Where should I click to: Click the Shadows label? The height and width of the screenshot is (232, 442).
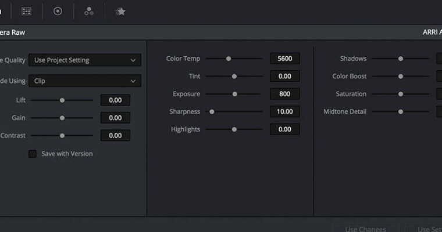[353, 59]
